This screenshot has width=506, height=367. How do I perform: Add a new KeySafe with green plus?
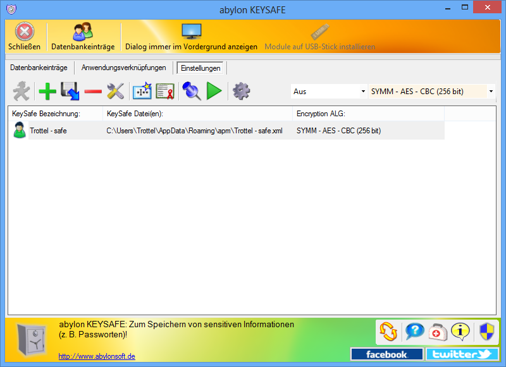[47, 92]
